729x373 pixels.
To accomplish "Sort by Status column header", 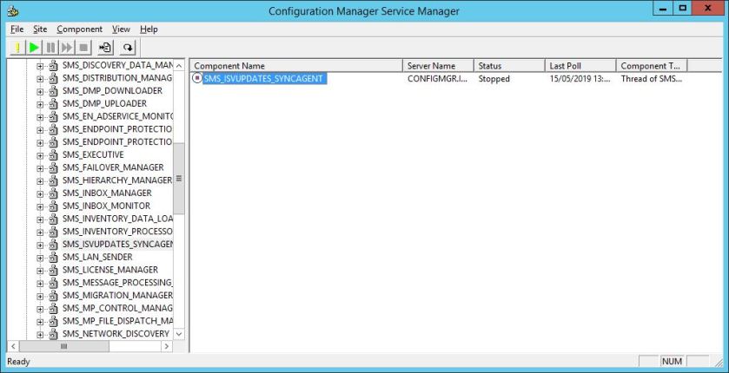I will (x=509, y=66).
